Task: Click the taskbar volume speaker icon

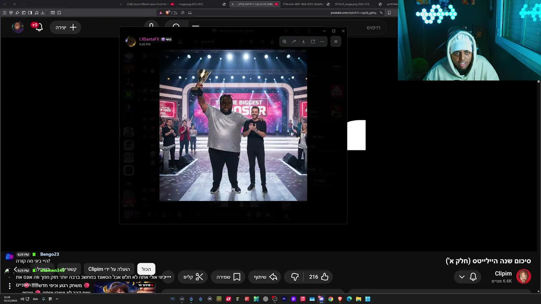Action: (22, 299)
